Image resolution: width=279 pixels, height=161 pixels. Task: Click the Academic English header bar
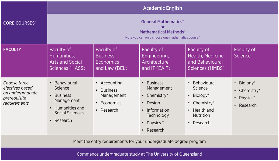[x=163, y=8]
